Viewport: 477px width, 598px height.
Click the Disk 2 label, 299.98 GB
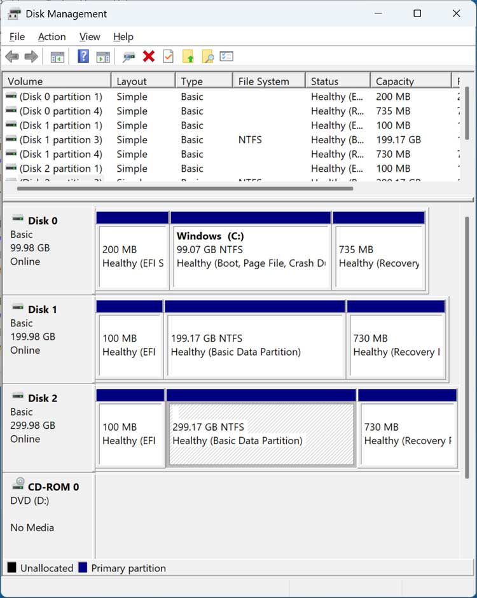click(x=48, y=428)
